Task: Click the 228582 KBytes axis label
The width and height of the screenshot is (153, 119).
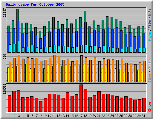Action: [x=4, y=89]
